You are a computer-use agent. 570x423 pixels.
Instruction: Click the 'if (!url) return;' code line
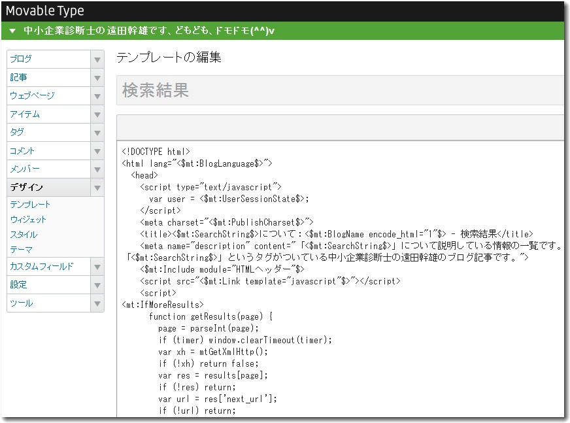click(197, 411)
